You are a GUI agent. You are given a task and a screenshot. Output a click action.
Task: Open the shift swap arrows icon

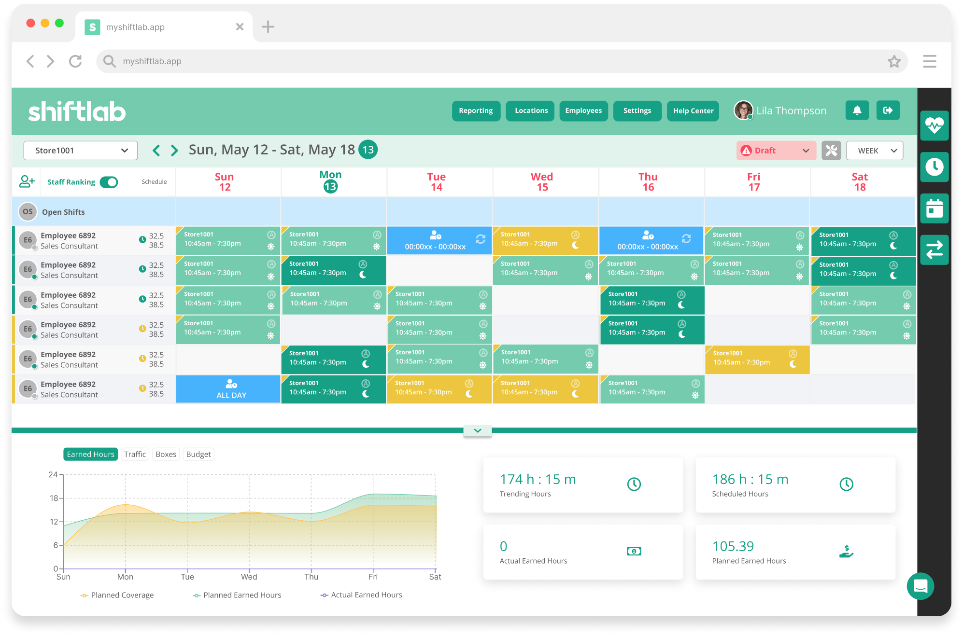935,250
